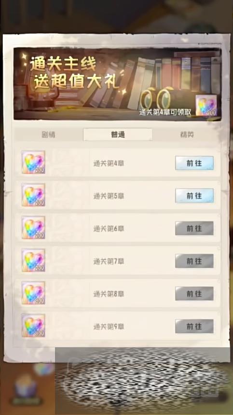This screenshot has width=233, height=415.
Task: Switch to the 剧情 tab
Action: point(49,135)
